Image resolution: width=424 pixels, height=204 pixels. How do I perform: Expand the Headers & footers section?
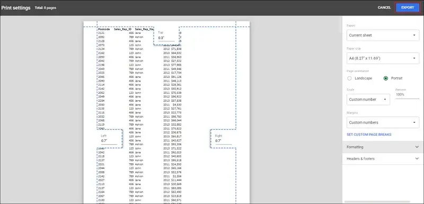tap(383, 158)
